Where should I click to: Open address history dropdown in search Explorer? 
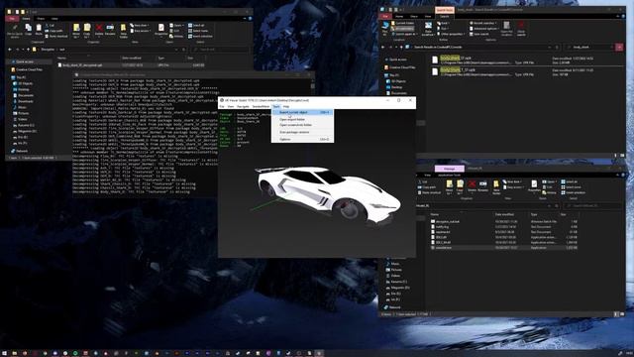click(549, 47)
